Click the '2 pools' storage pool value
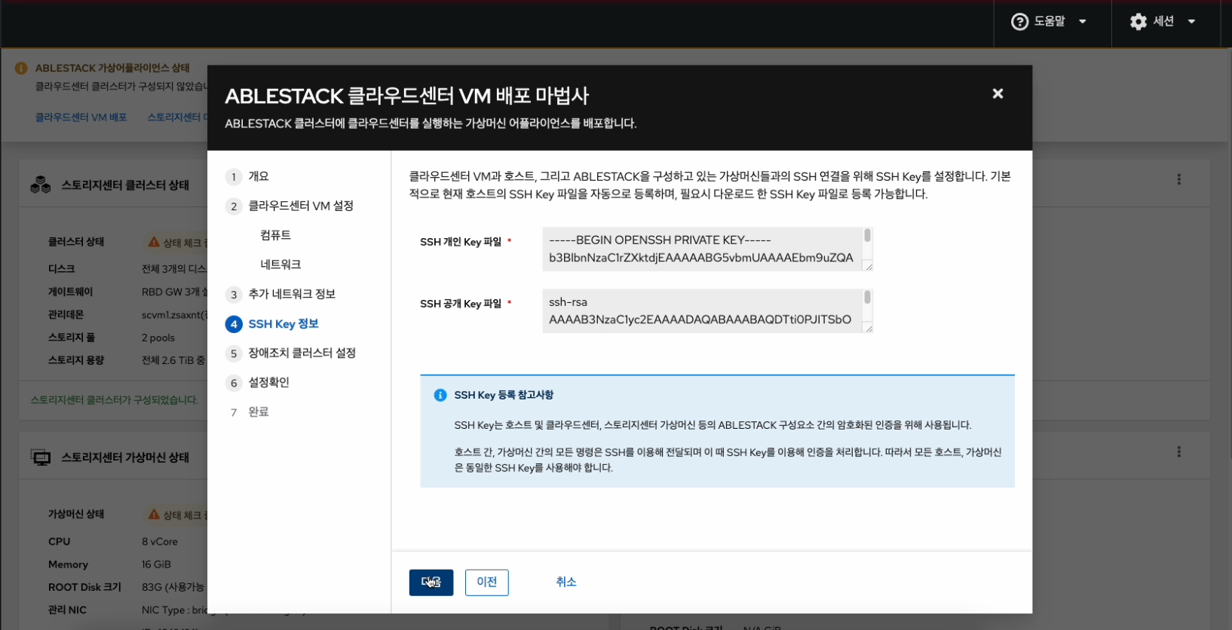Viewport: 1232px width, 630px height. (158, 338)
